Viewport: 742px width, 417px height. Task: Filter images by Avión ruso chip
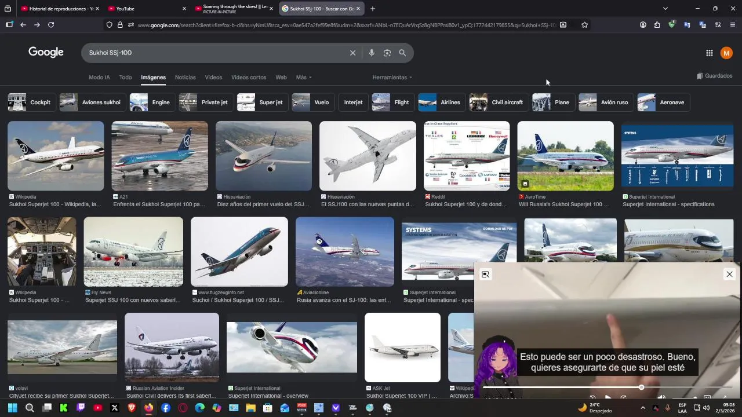[x=605, y=103]
